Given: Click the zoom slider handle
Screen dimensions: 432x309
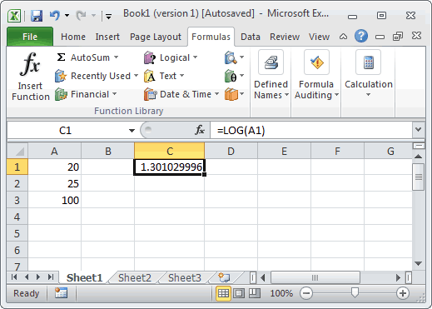Looking at the screenshot, I should coord(355,292).
